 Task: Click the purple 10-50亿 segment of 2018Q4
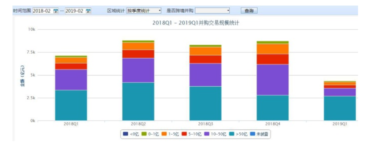pos(272,80)
